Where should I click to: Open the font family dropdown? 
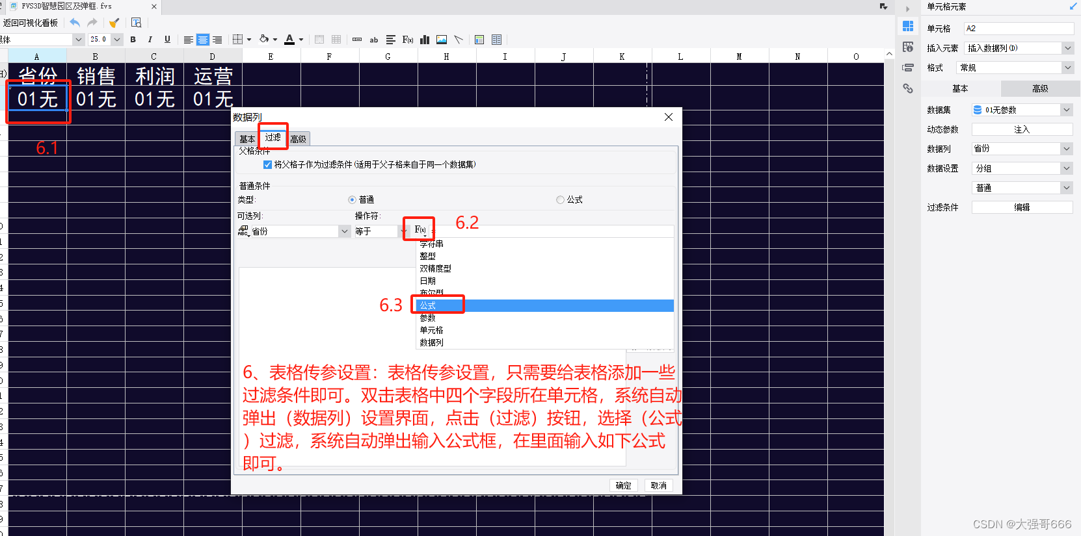click(79, 40)
